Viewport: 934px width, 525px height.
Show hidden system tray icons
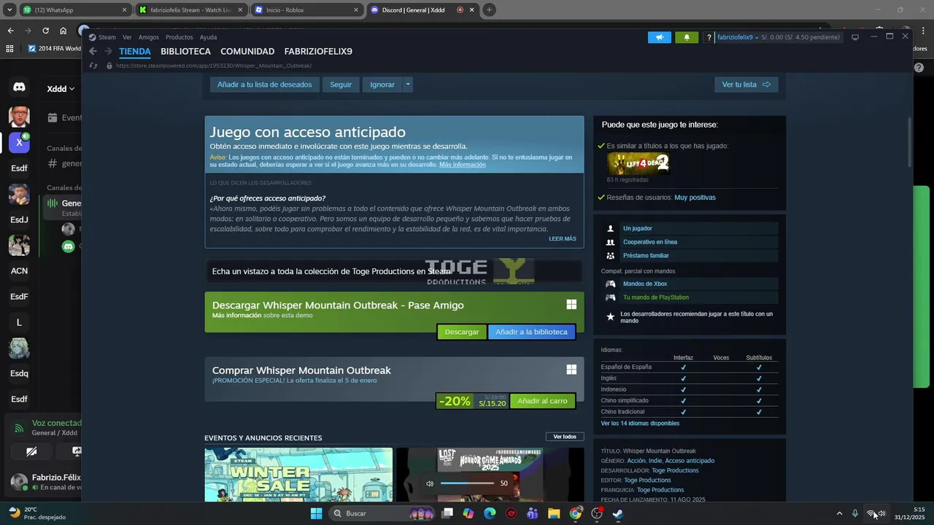click(x=839, y=513)
